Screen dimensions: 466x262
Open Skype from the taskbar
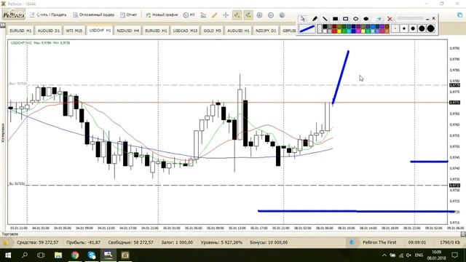tap(92, 255)
